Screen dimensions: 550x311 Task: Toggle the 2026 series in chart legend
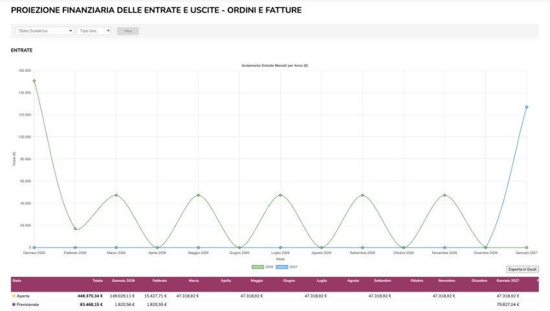(x=259, y=266)
